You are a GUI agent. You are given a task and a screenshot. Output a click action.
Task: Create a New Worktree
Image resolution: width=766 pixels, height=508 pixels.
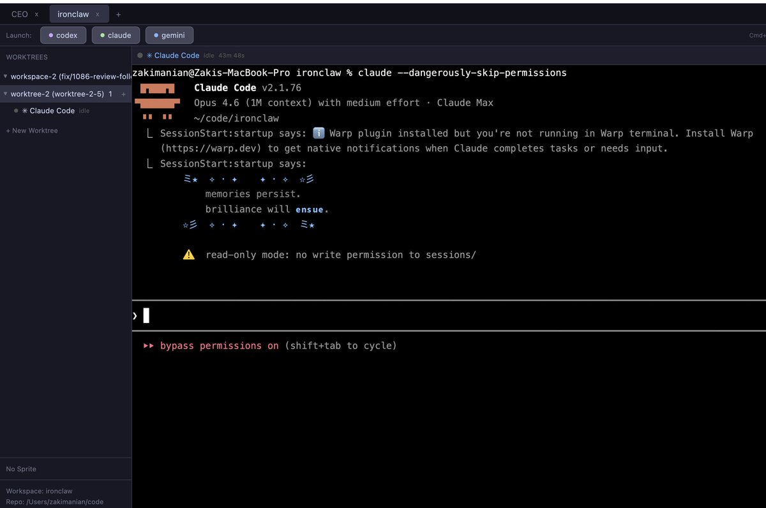pos(32,130)
